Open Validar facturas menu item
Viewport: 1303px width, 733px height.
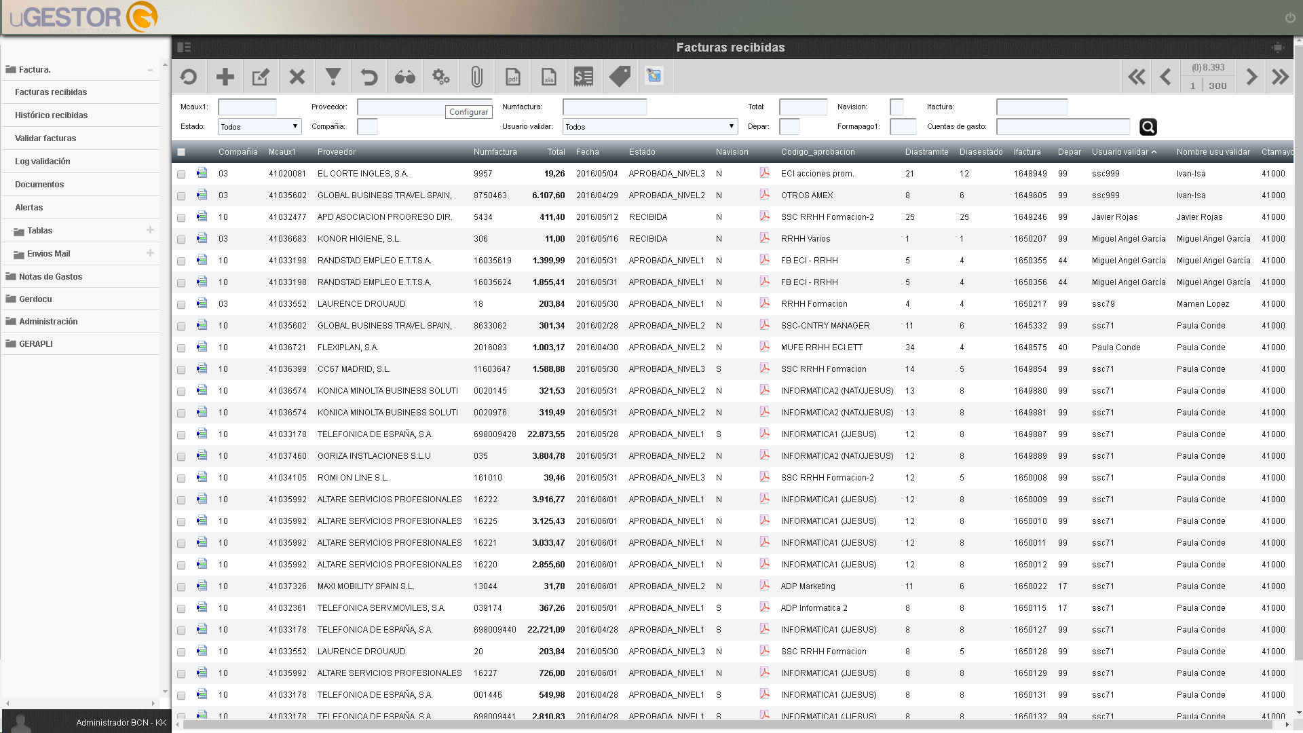click(45, 138)
